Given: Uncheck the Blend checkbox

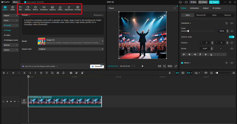Looking at the screenshot, I should 182,63.
